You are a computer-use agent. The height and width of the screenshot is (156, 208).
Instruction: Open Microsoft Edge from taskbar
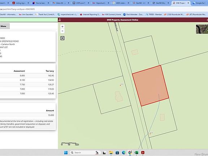(123, 153)
